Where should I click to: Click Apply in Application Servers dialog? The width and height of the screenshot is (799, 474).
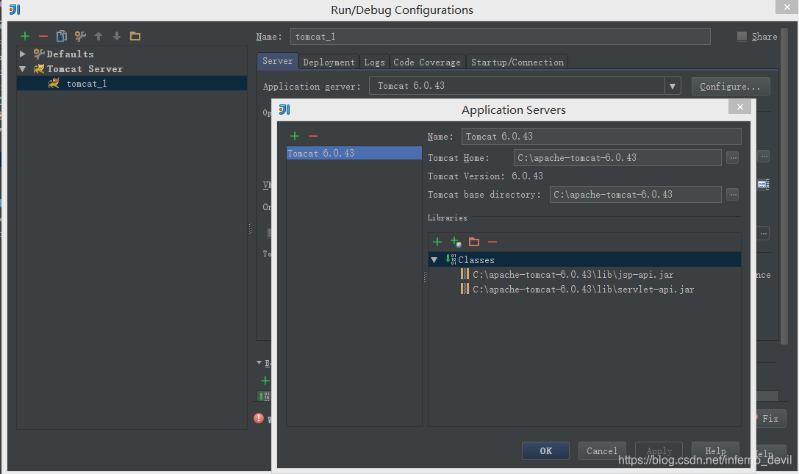tap(659, 451)
